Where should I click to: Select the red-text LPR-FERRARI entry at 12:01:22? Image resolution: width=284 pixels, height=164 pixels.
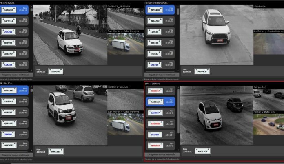[x=160, y=124]
